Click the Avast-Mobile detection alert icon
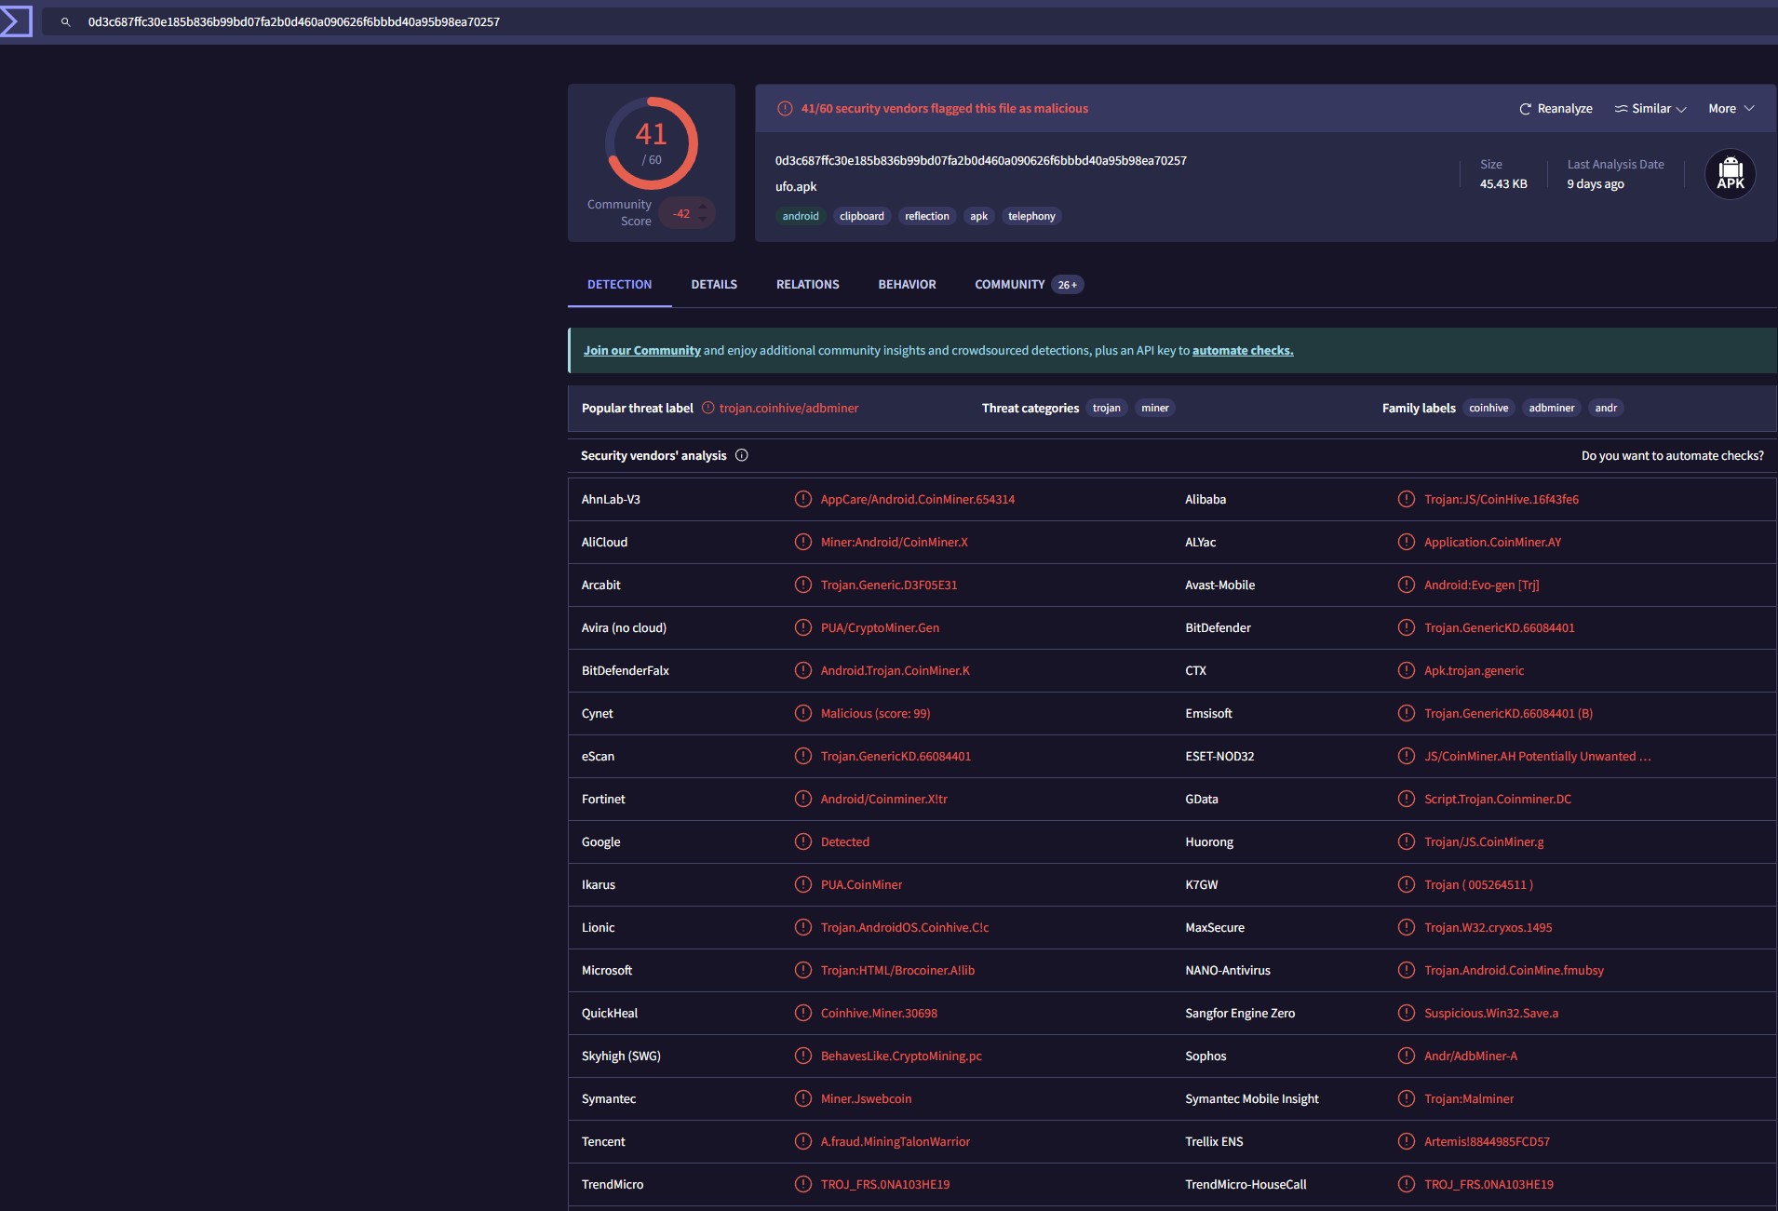 tap(1407, 585)
